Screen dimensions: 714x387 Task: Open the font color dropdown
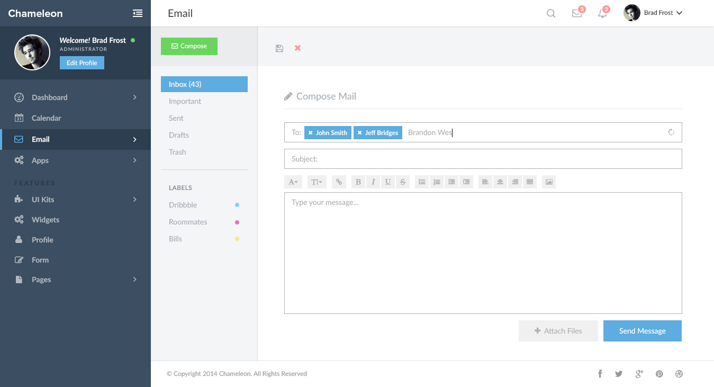(293, 182)
